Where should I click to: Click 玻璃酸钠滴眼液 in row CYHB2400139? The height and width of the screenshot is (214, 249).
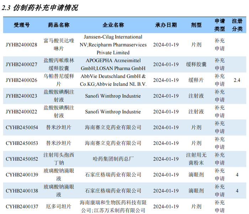[x=59, y=175]
